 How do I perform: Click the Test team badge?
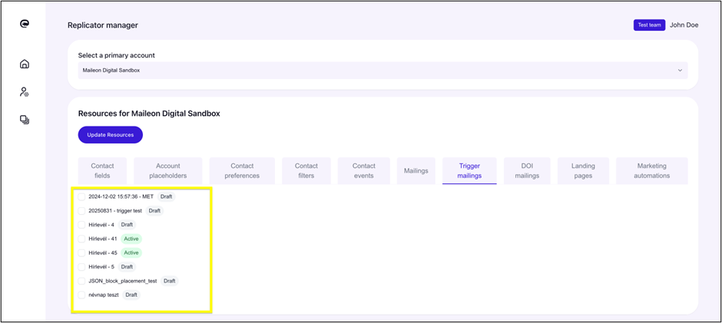tap(649, 25)
